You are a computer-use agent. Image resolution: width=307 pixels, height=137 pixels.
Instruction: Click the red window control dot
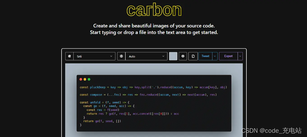(x=81, y=79)
